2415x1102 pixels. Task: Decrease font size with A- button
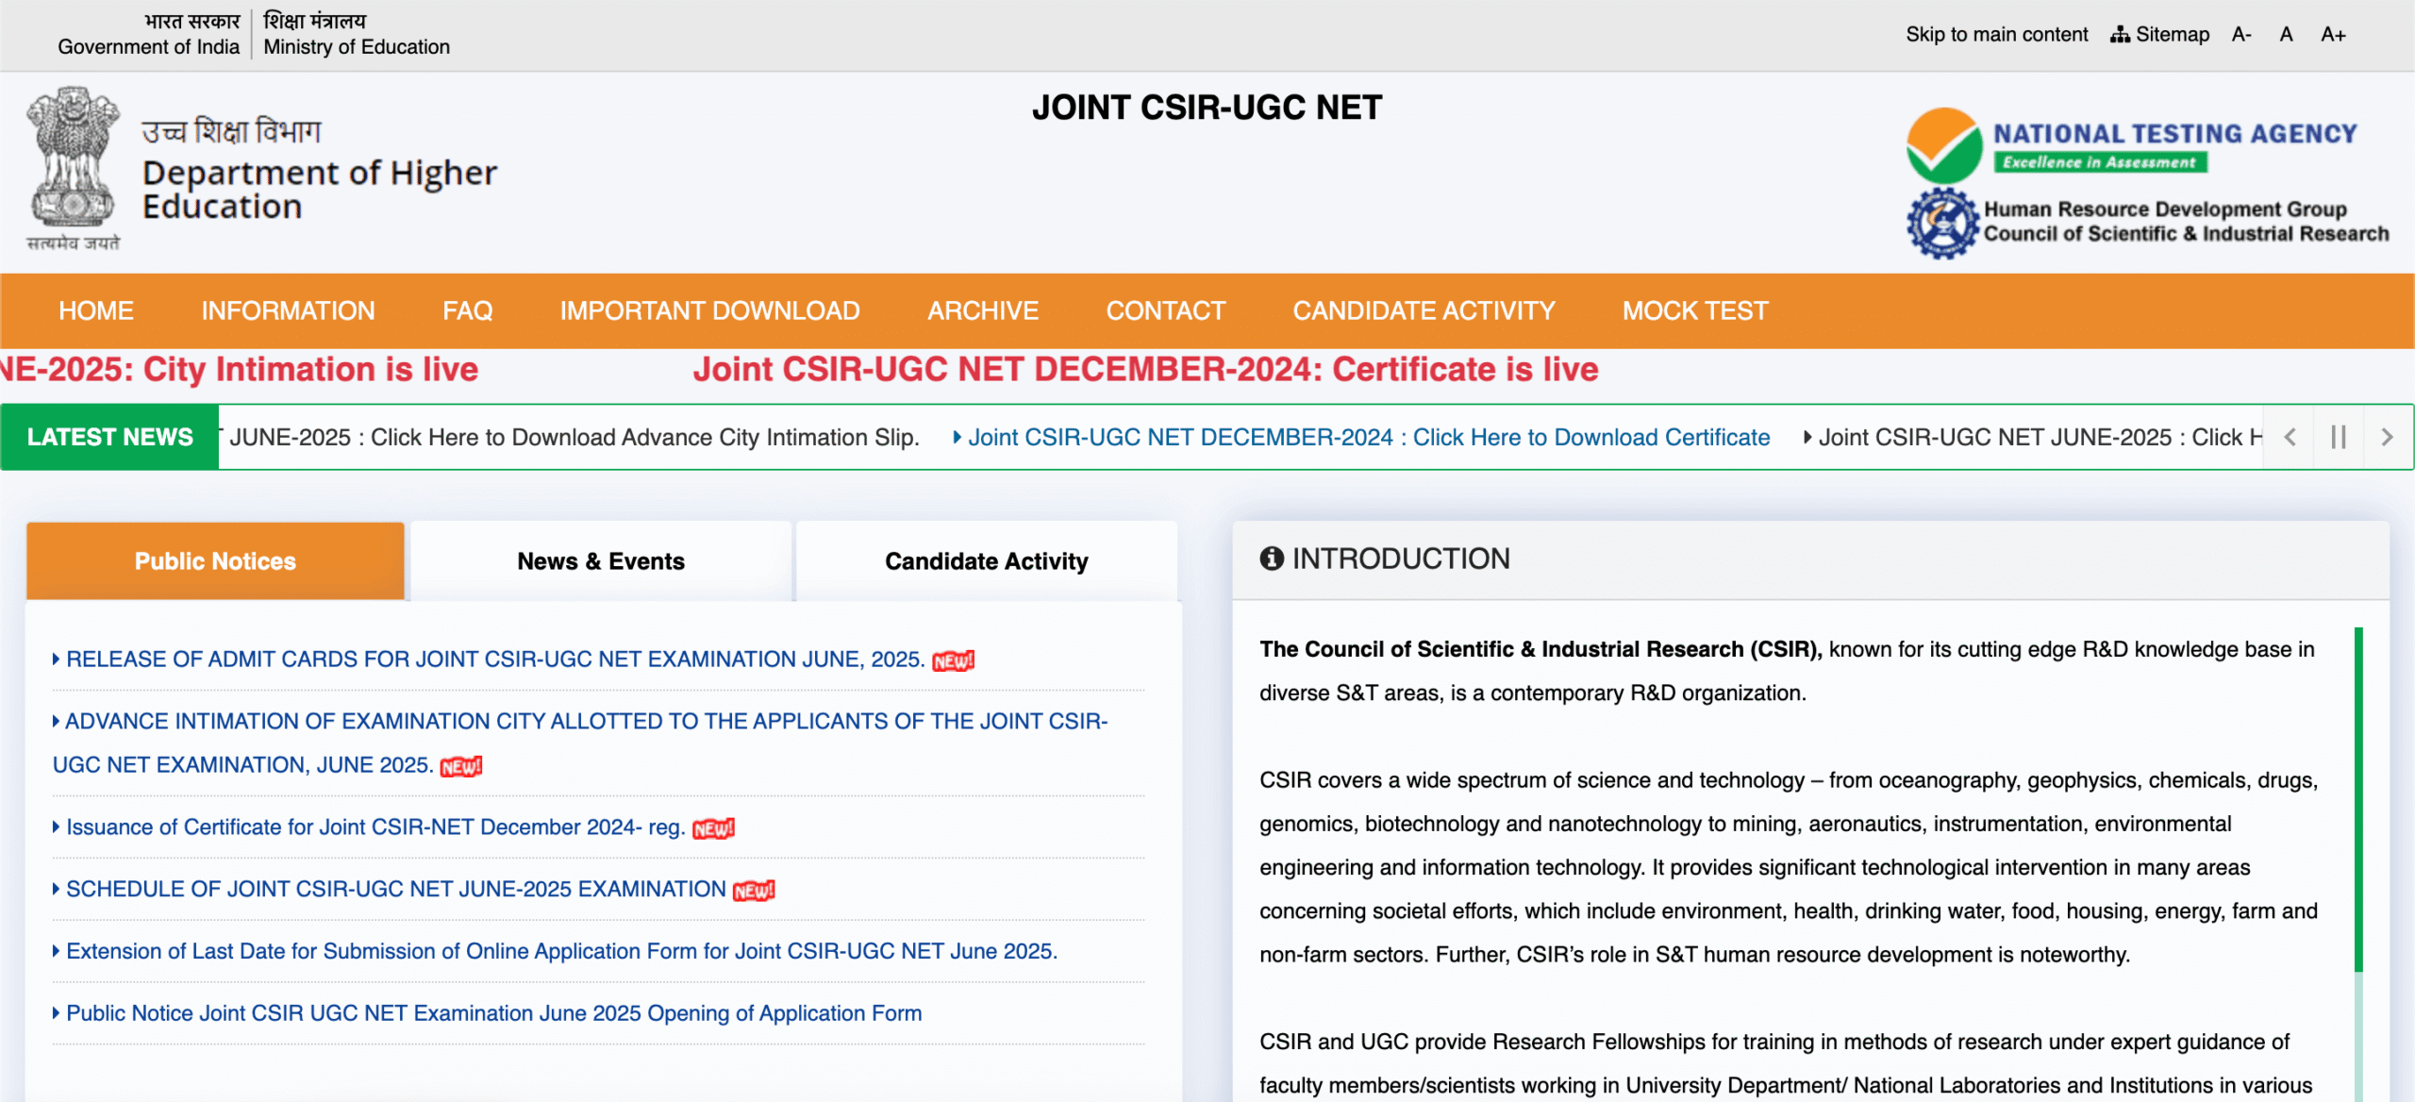[x=2241, y=35]
